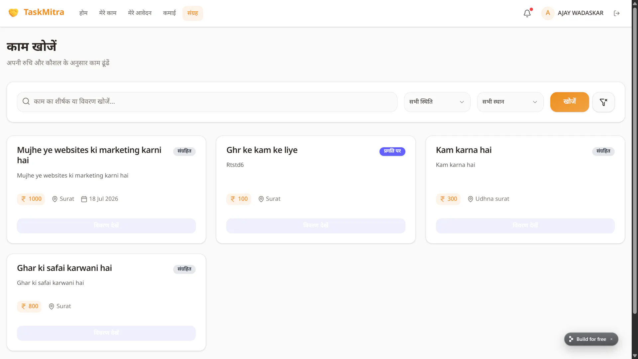Select the संग्रह tab
638x359 pixels.
(193, 13)
